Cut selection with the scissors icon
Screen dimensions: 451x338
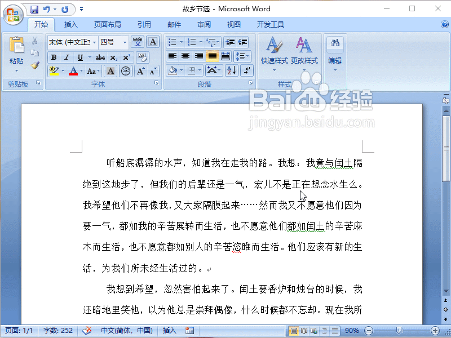pyautogui.click(x=35, y=41)
